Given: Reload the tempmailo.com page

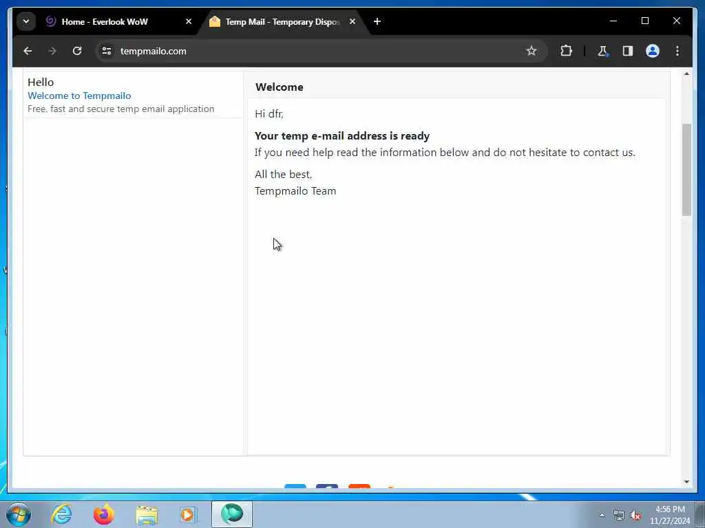Looking at the screenshot, I should (x=77, y=51).
